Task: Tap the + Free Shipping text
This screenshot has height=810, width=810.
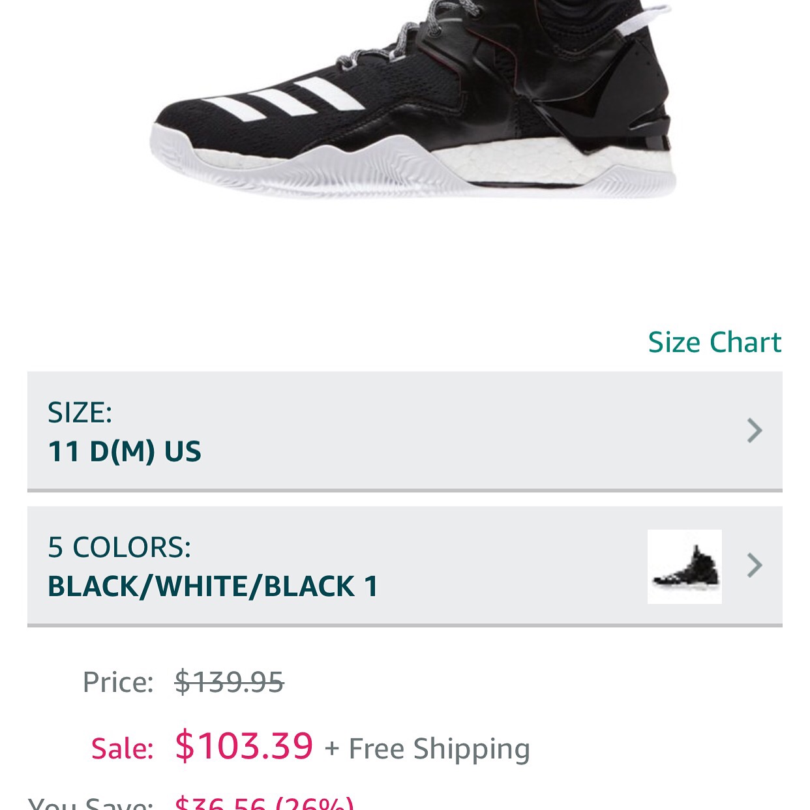Action: tap(427, 749)
